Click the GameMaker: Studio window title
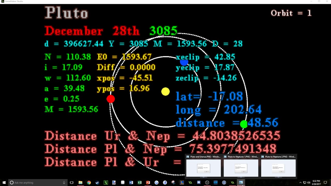 pyautogui.click(x=14, y=1)
